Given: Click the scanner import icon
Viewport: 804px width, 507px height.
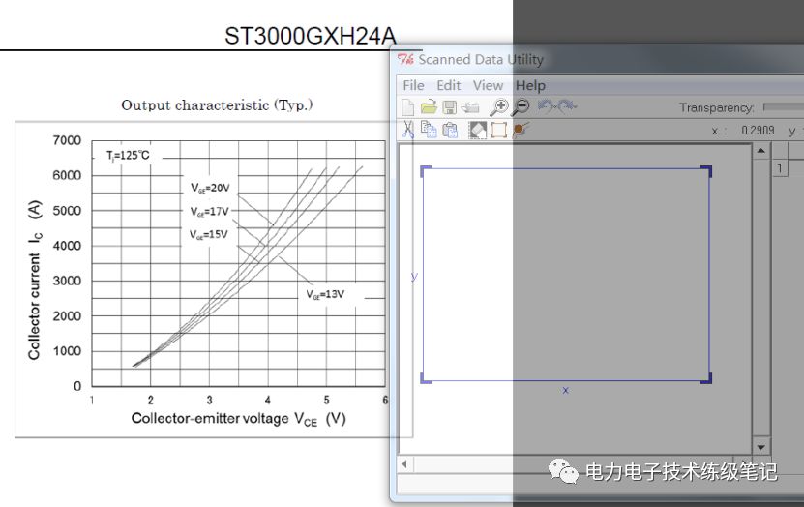Looking at the screenshot, I should click(470, 107).
